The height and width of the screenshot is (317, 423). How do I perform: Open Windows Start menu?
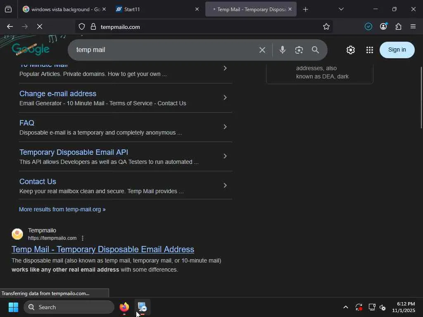click(x=13, y=307)
